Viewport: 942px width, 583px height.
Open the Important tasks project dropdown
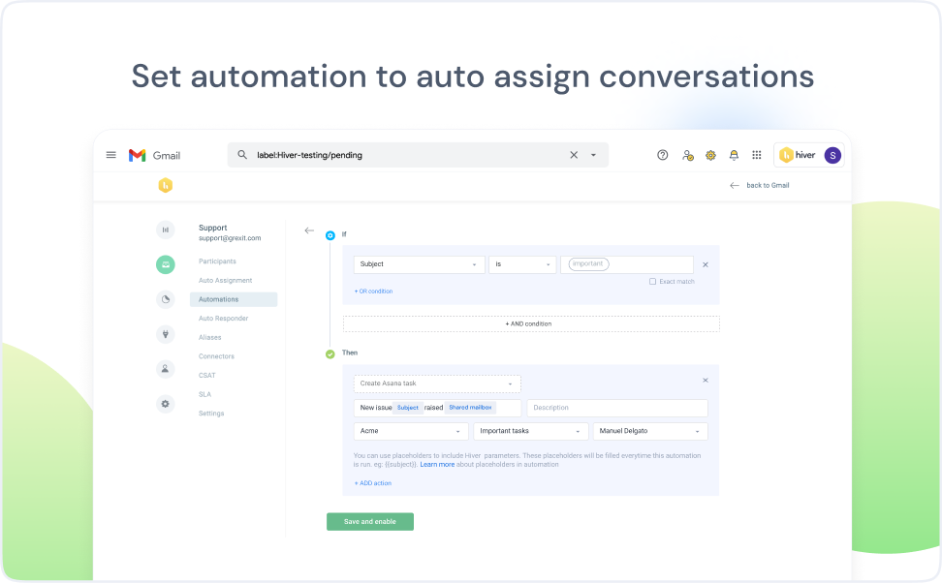click(x=531, y=431)
